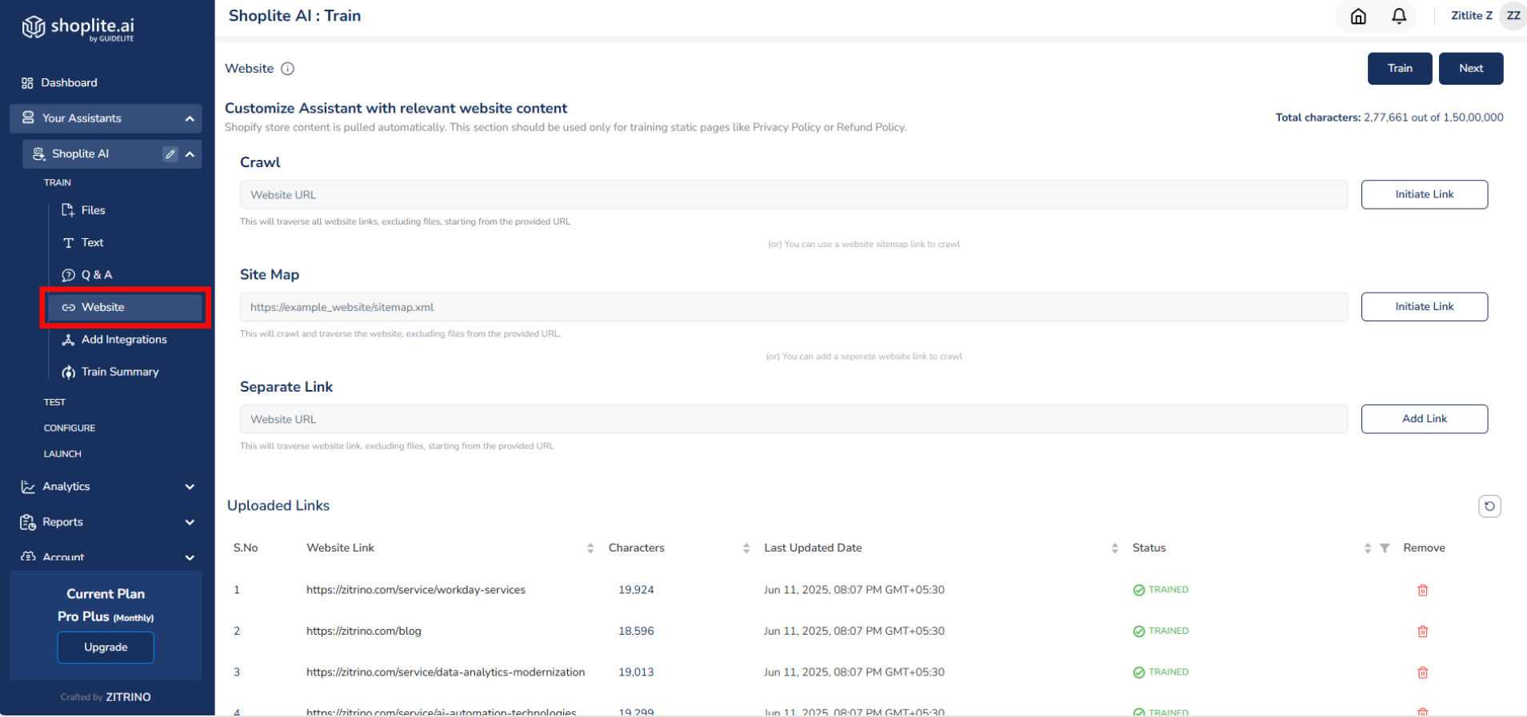Focus the Separate Link URL field

(793, 420)
